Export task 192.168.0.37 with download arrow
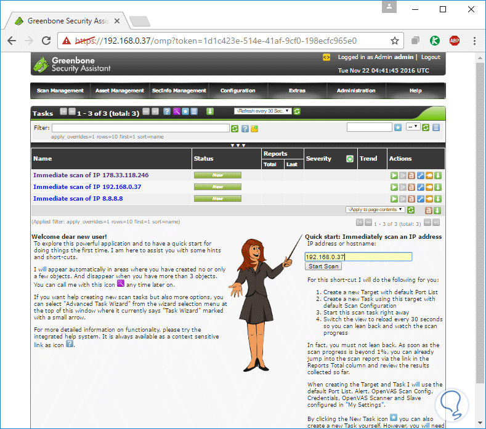This screenshot has height=429, width=486. (438, 187)
